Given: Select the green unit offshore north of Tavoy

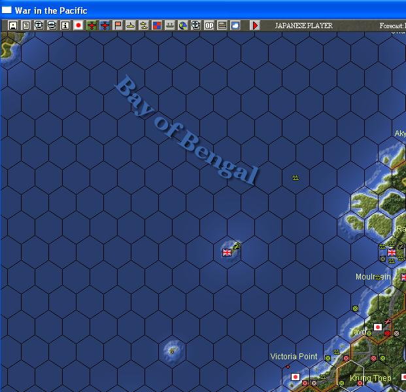Looking at the screenshot, I should coord(355,308).
